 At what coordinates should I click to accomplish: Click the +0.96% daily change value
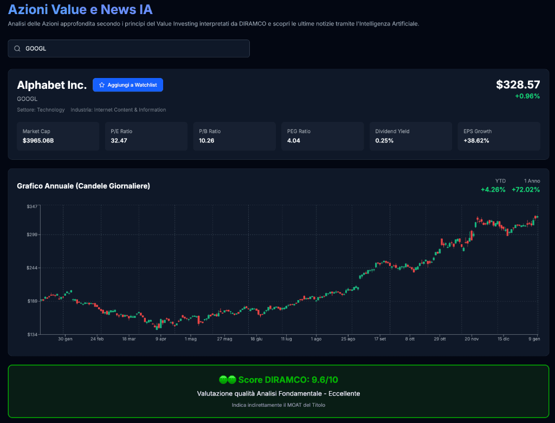pos(528,96)
